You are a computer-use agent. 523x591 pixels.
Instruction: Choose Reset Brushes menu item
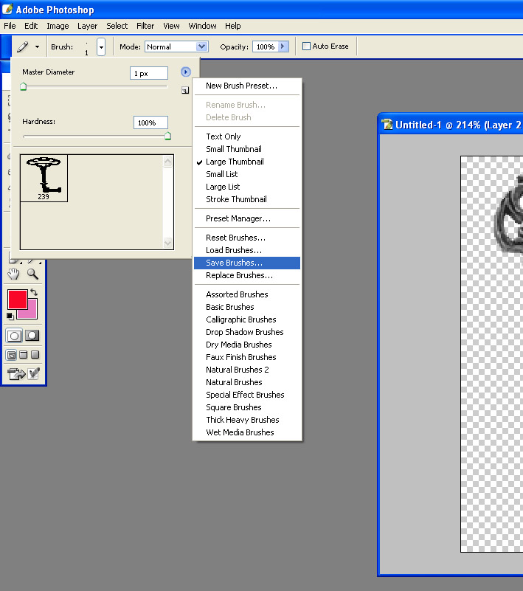pyautogui.click(x=247, y=238)
